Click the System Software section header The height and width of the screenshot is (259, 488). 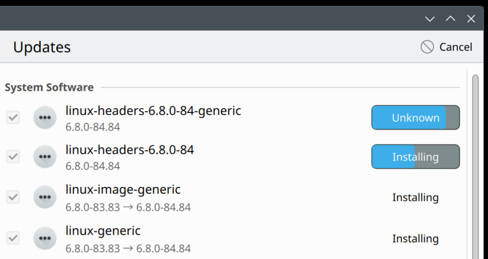49,87
